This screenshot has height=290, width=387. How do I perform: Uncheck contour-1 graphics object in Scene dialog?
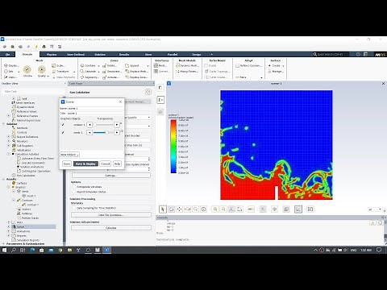(x=63, y=125)
